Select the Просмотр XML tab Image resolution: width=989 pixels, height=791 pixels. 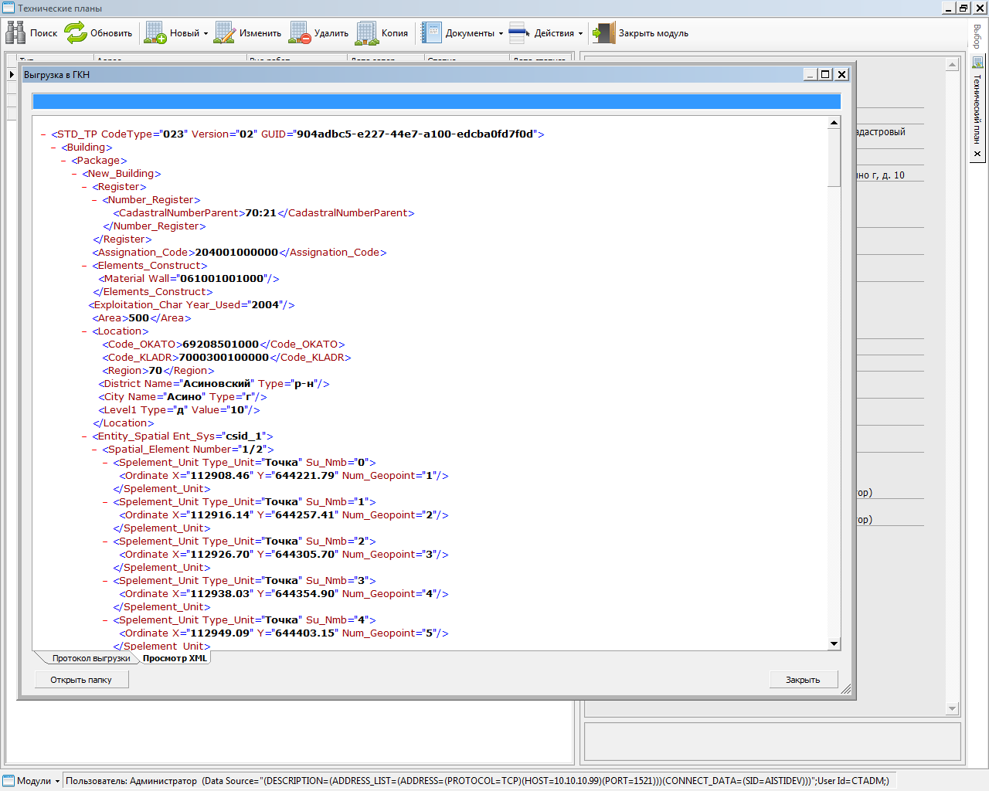tap(175, 658)
